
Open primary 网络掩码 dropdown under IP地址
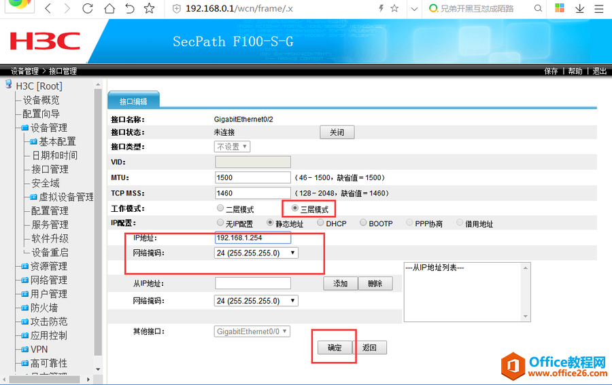(256, 253)
